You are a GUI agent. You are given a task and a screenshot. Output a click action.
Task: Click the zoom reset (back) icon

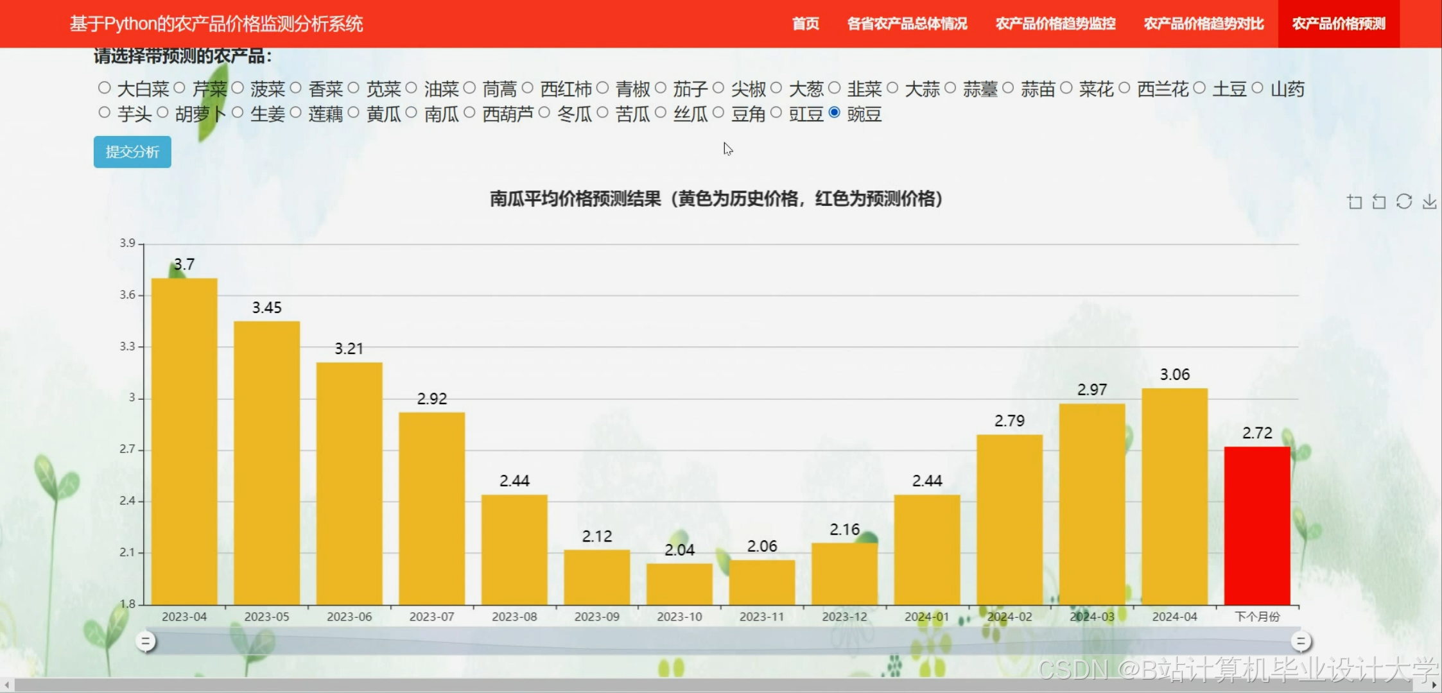pyautogui.click(x=1379, y=202)
